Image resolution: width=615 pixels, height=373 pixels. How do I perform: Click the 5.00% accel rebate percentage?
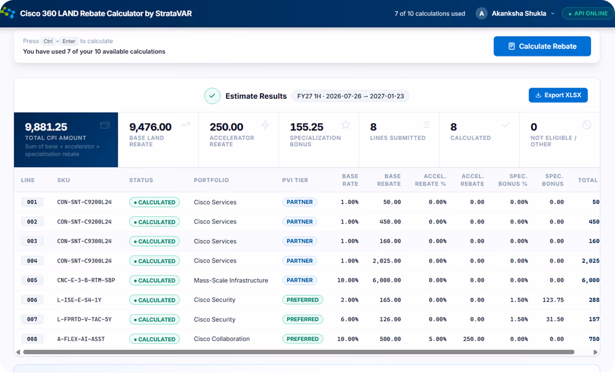pos(438,339)
